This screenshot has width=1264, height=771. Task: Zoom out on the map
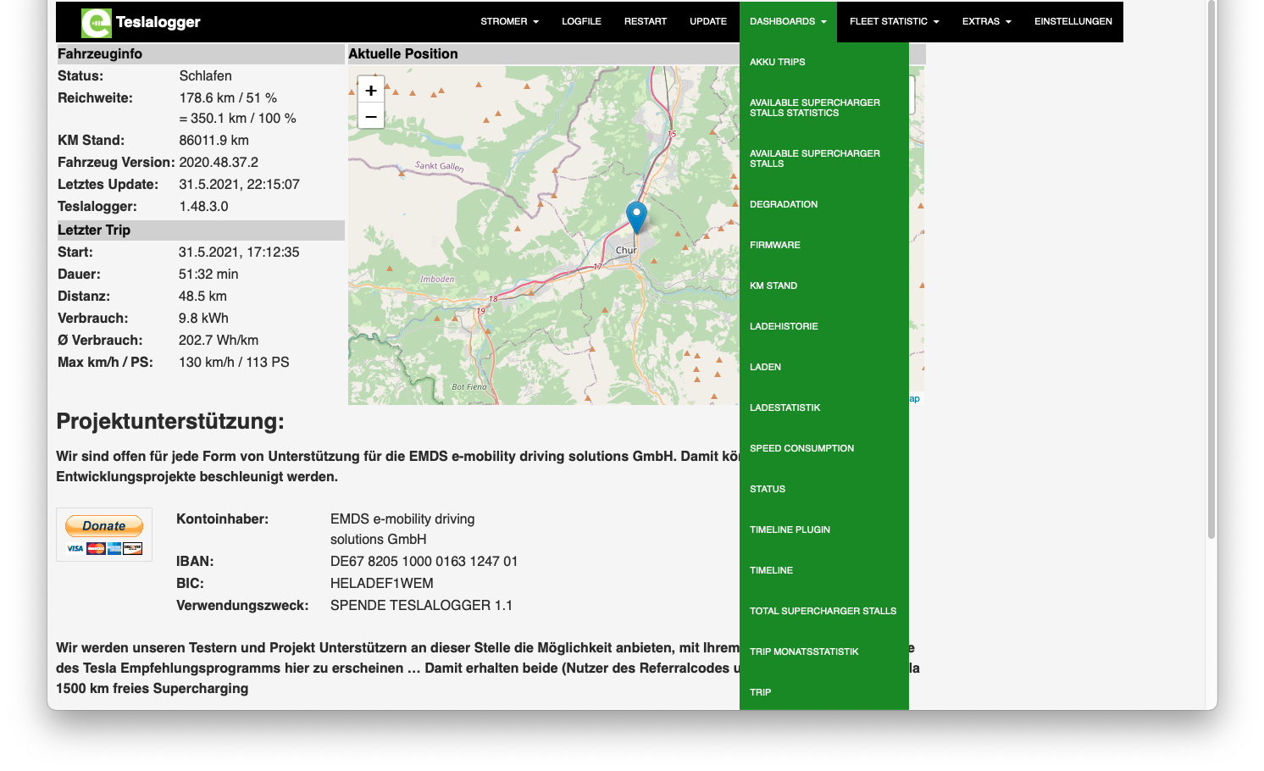pyautogui.click(x=371, y=116)
